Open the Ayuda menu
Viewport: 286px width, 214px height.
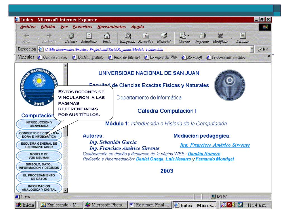138,27
